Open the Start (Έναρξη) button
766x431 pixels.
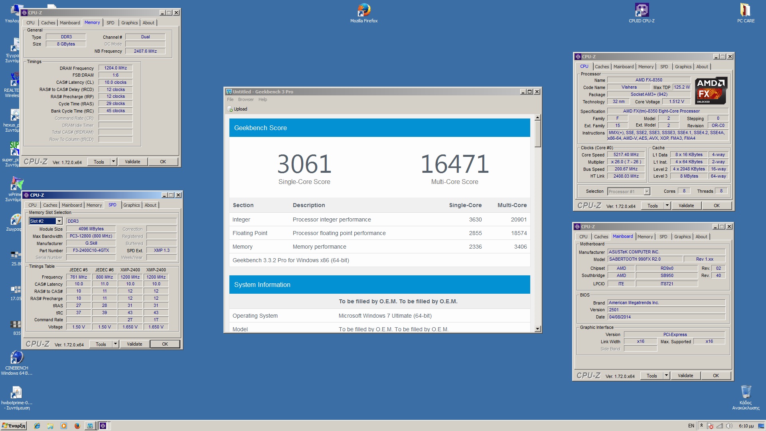click(14, 426)
